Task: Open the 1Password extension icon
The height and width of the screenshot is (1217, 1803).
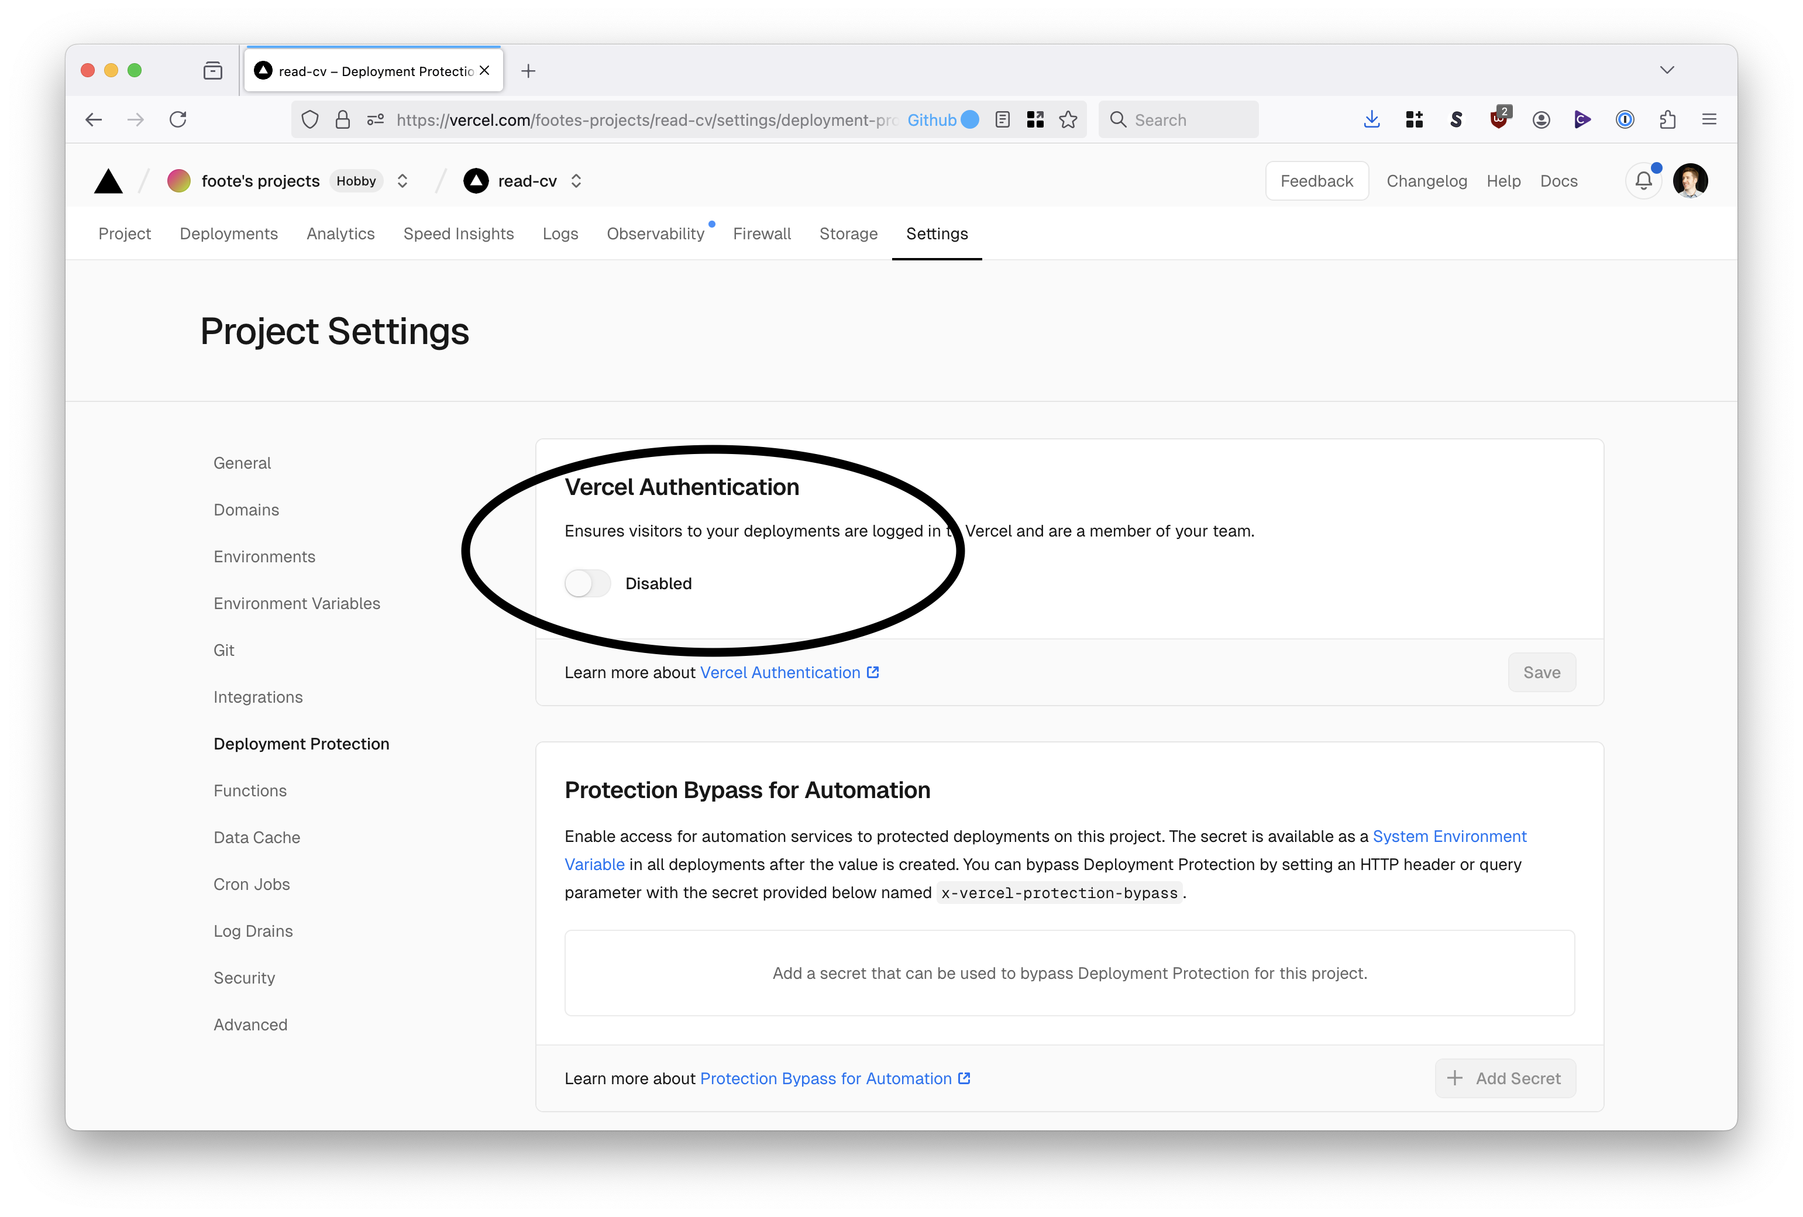Action: tap(1625, 119)
